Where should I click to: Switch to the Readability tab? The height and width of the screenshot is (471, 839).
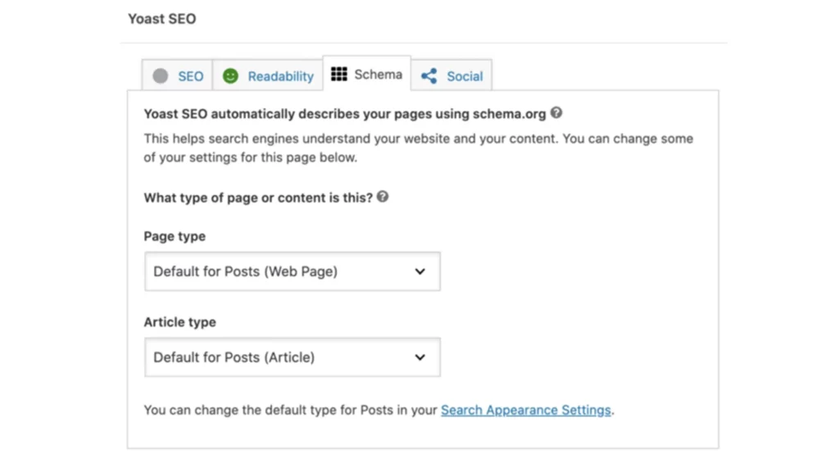tap(268, 75)
